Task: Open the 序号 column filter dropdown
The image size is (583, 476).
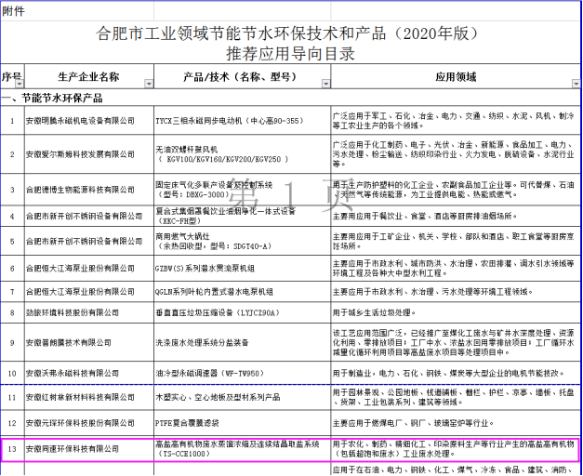Action: pos(20,84)
